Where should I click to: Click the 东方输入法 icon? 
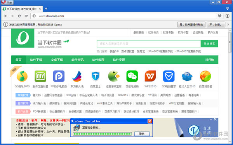coord(77,76)
